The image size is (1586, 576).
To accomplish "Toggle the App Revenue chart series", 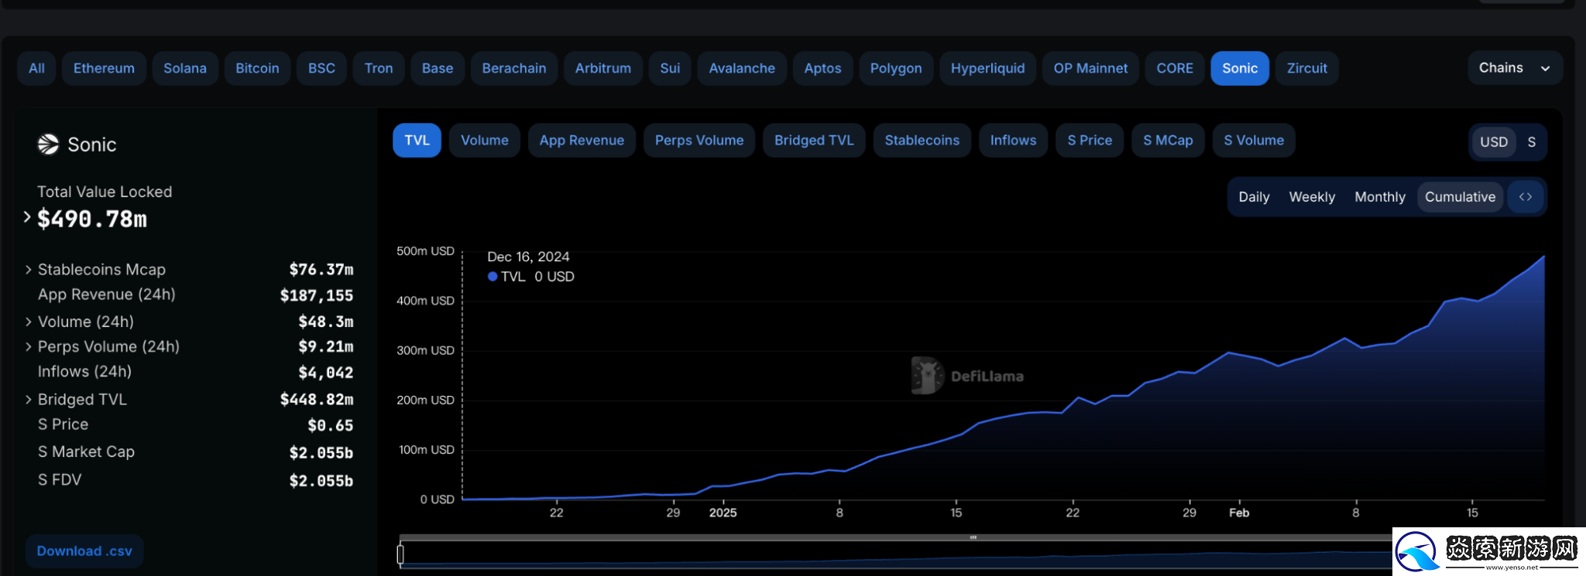I will point(582,141).
